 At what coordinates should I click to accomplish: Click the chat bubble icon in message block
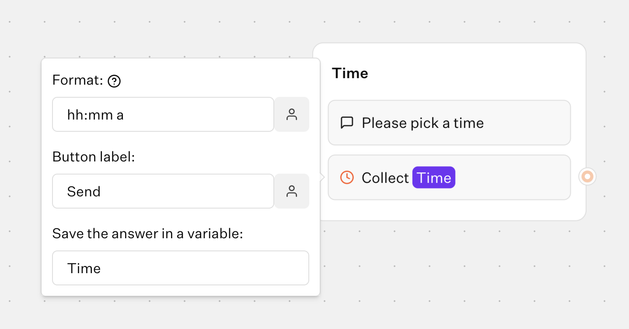click(347, 123)
